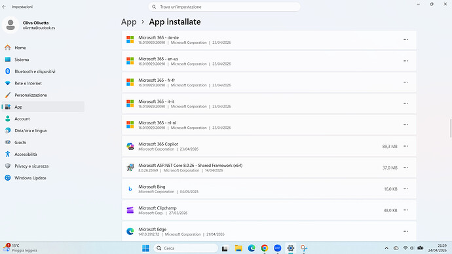The image size is (452, 254).
Task: Open options for Microsoft 365 - it-it
Action: tap(405, 103)
